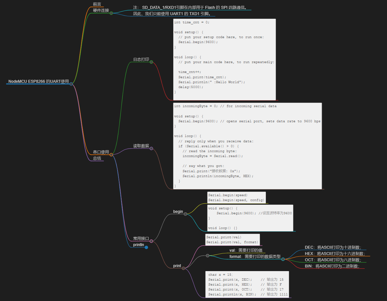This screenshot has width=387, height=301.
Task: Select the 总结 branch node
Action: [x=97, y=158]
